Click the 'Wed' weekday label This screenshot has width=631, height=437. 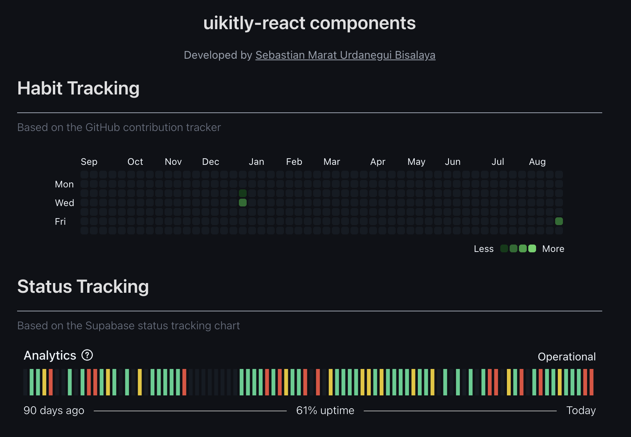coord(65,203)
